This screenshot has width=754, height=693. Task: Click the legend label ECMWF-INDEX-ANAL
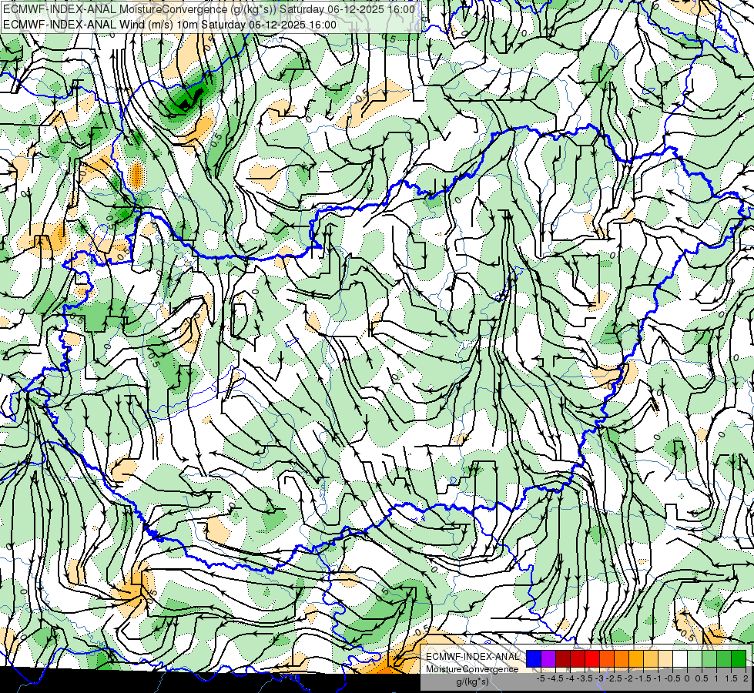tap(472, 657)
